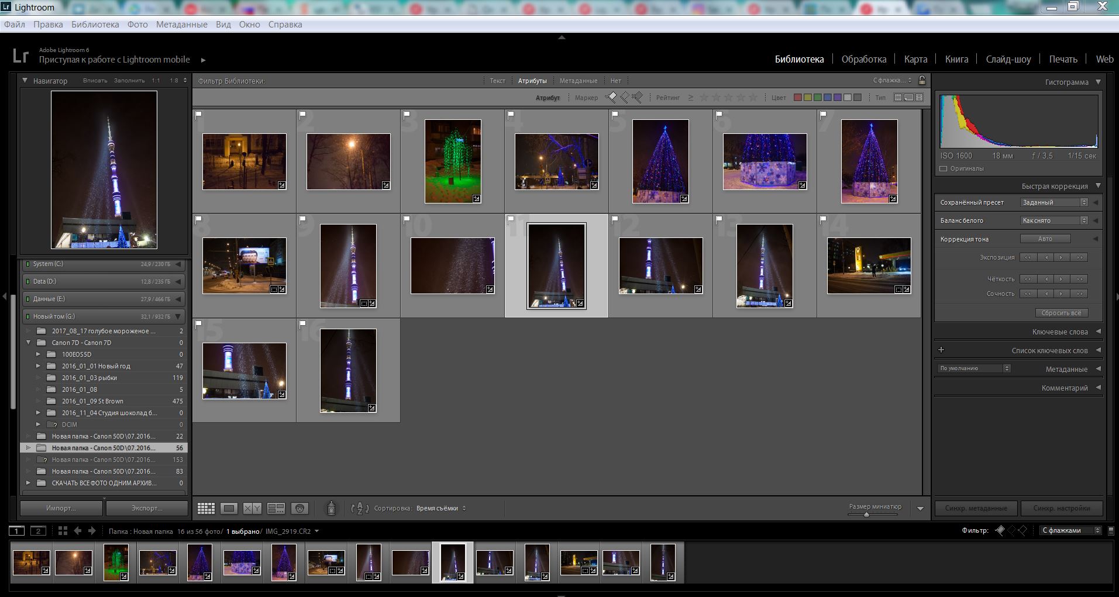Select the red color label filter swatch
The width and height of the screenshot is (1119, 597).
[797, 98]
